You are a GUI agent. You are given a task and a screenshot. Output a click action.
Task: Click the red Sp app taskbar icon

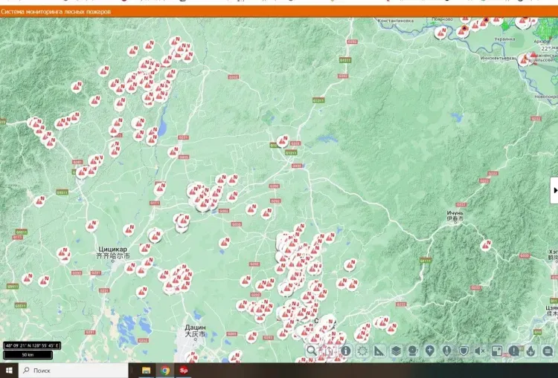(x=183, y=370)
